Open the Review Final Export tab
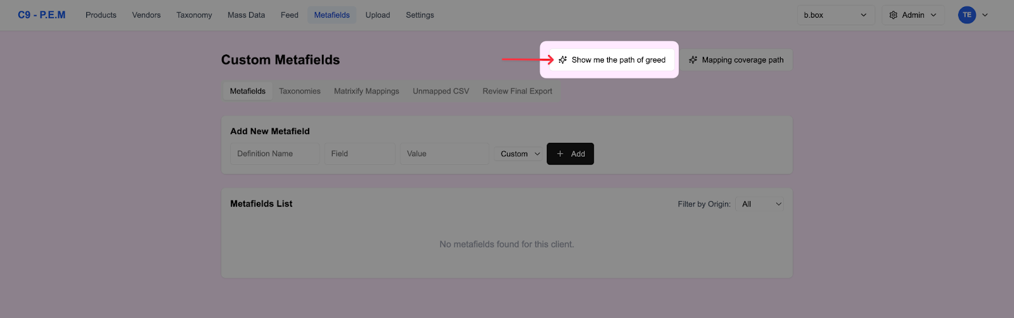The height and width of the screenshot is (318, 1014). point(517,91)
